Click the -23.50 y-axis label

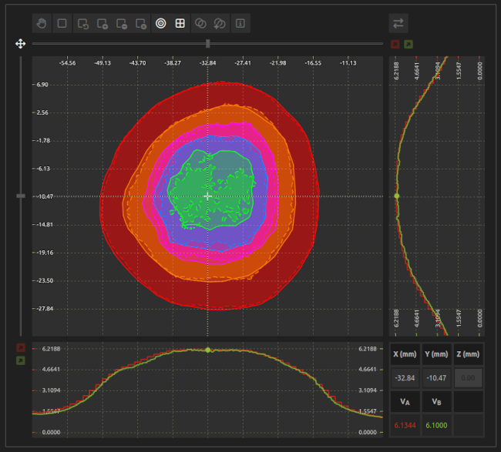pyautogui.click(x=45, y=280)
